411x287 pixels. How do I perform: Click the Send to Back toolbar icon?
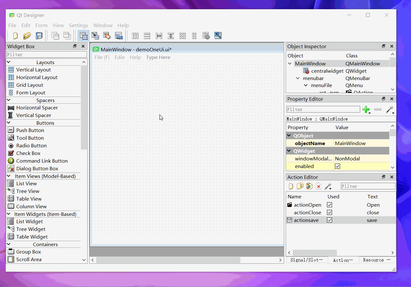55,36
